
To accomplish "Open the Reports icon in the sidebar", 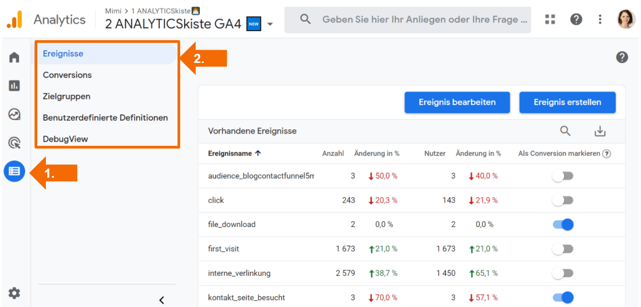I will tap(14, 86).
